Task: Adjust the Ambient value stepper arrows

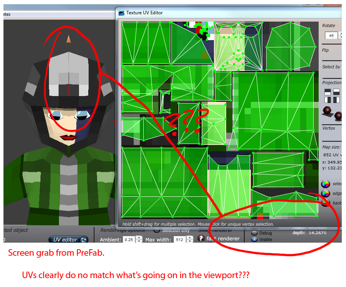Action: [x=139, y=240]
